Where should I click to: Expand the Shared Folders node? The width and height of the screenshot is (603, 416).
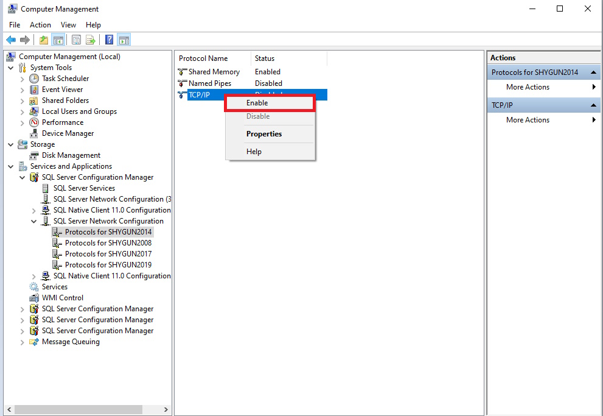(x=23, y=101)
